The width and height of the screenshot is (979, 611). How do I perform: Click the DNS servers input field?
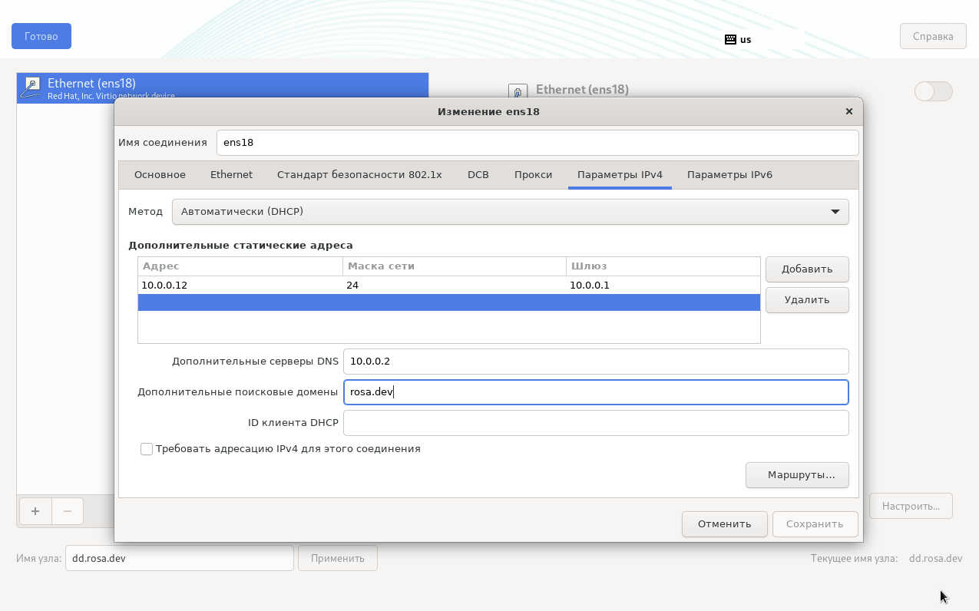pos(595,362)
